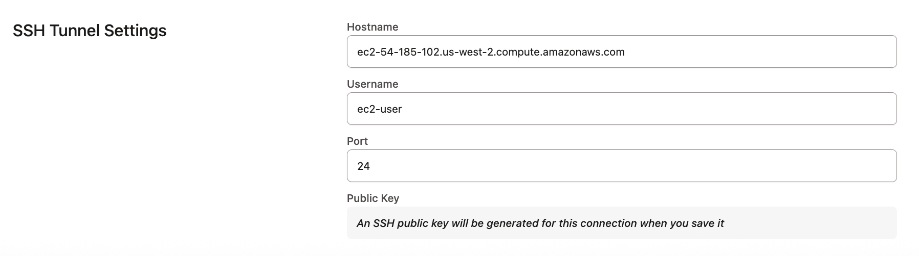Click the SSH Tunnel Settings heading
This screenshot has height=256, width=919.
coord(90,31)
